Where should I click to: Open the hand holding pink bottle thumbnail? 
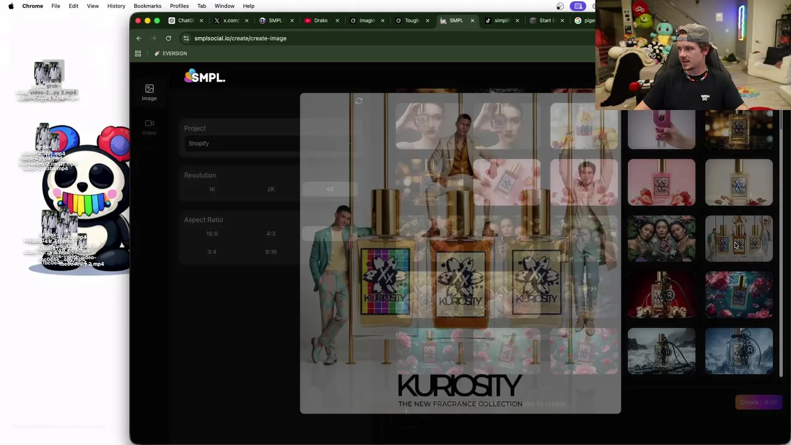tap(661, 130)
